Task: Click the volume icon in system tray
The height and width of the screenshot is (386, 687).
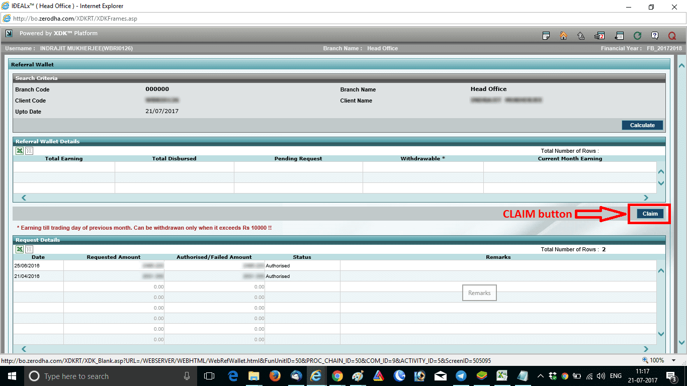Action: (x=600, y=376)
